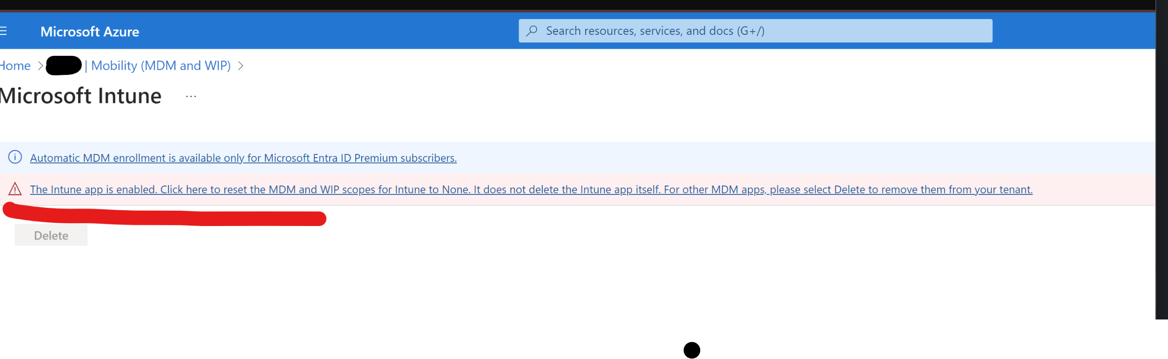The height and width of the screenshot is (359, 1168).
Task: Open the ellipsis more options menu
Action: pos(191,96)
